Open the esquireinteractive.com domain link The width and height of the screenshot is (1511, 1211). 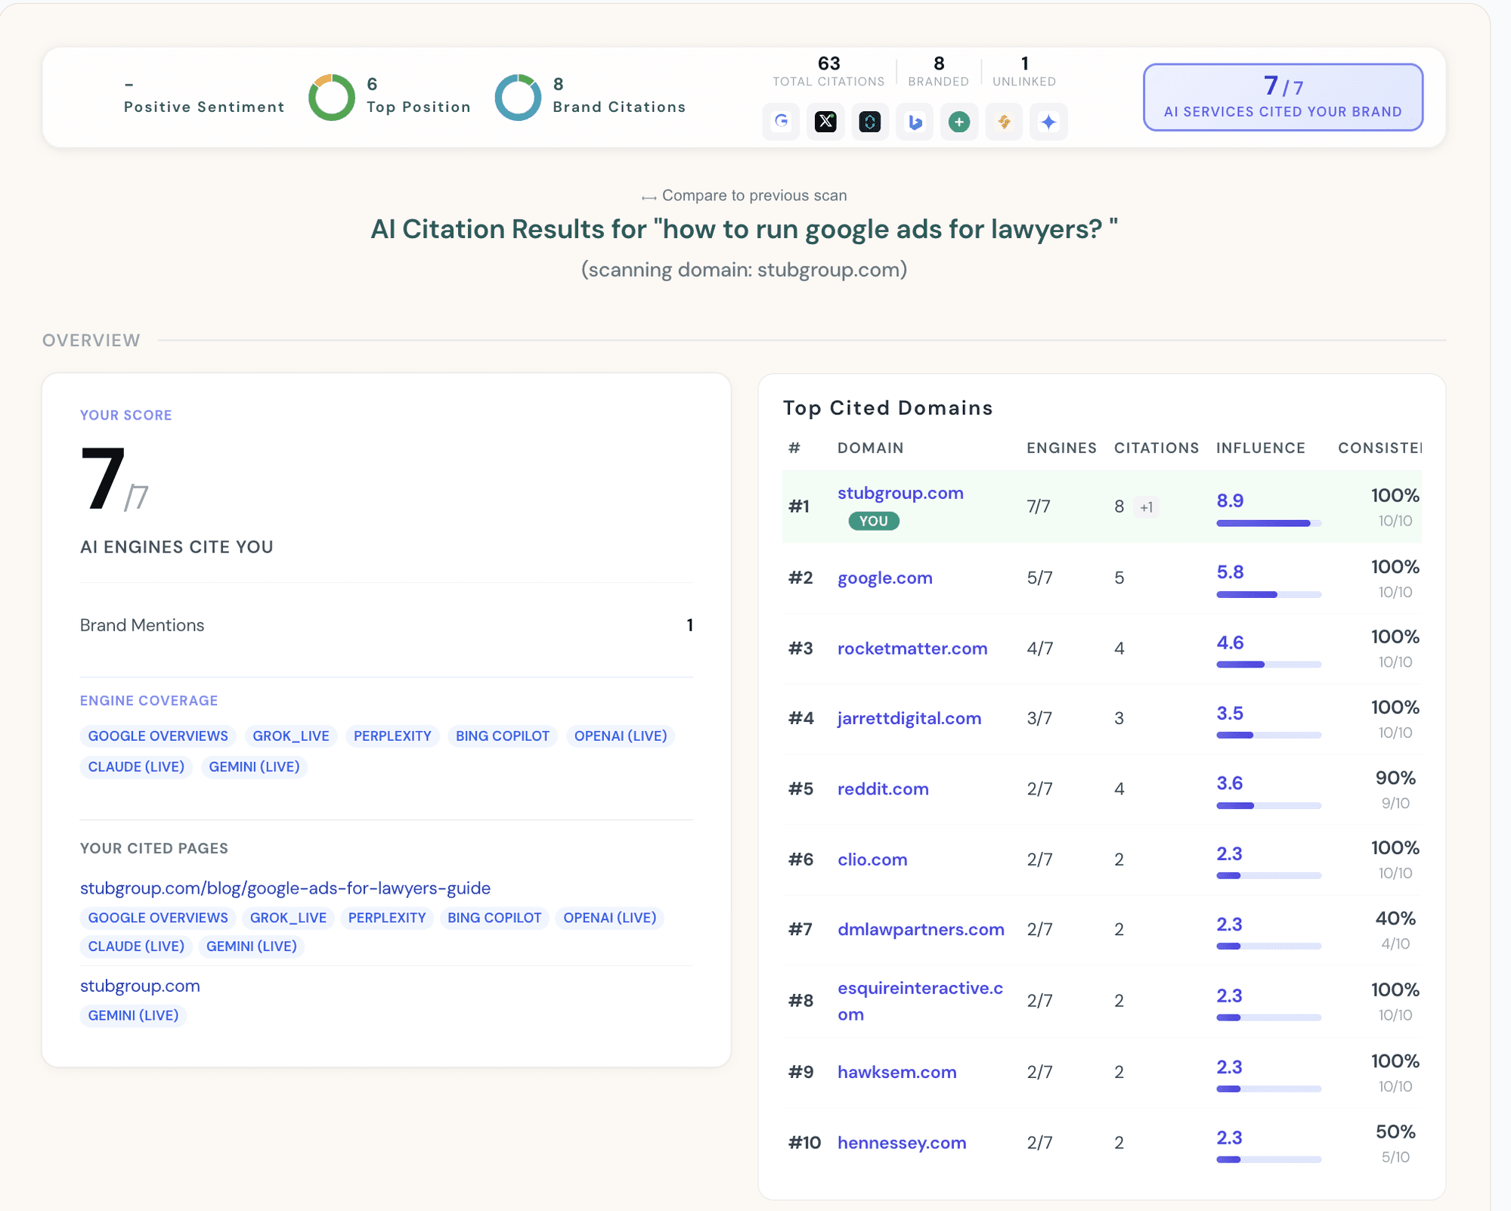coord(920,1001)
